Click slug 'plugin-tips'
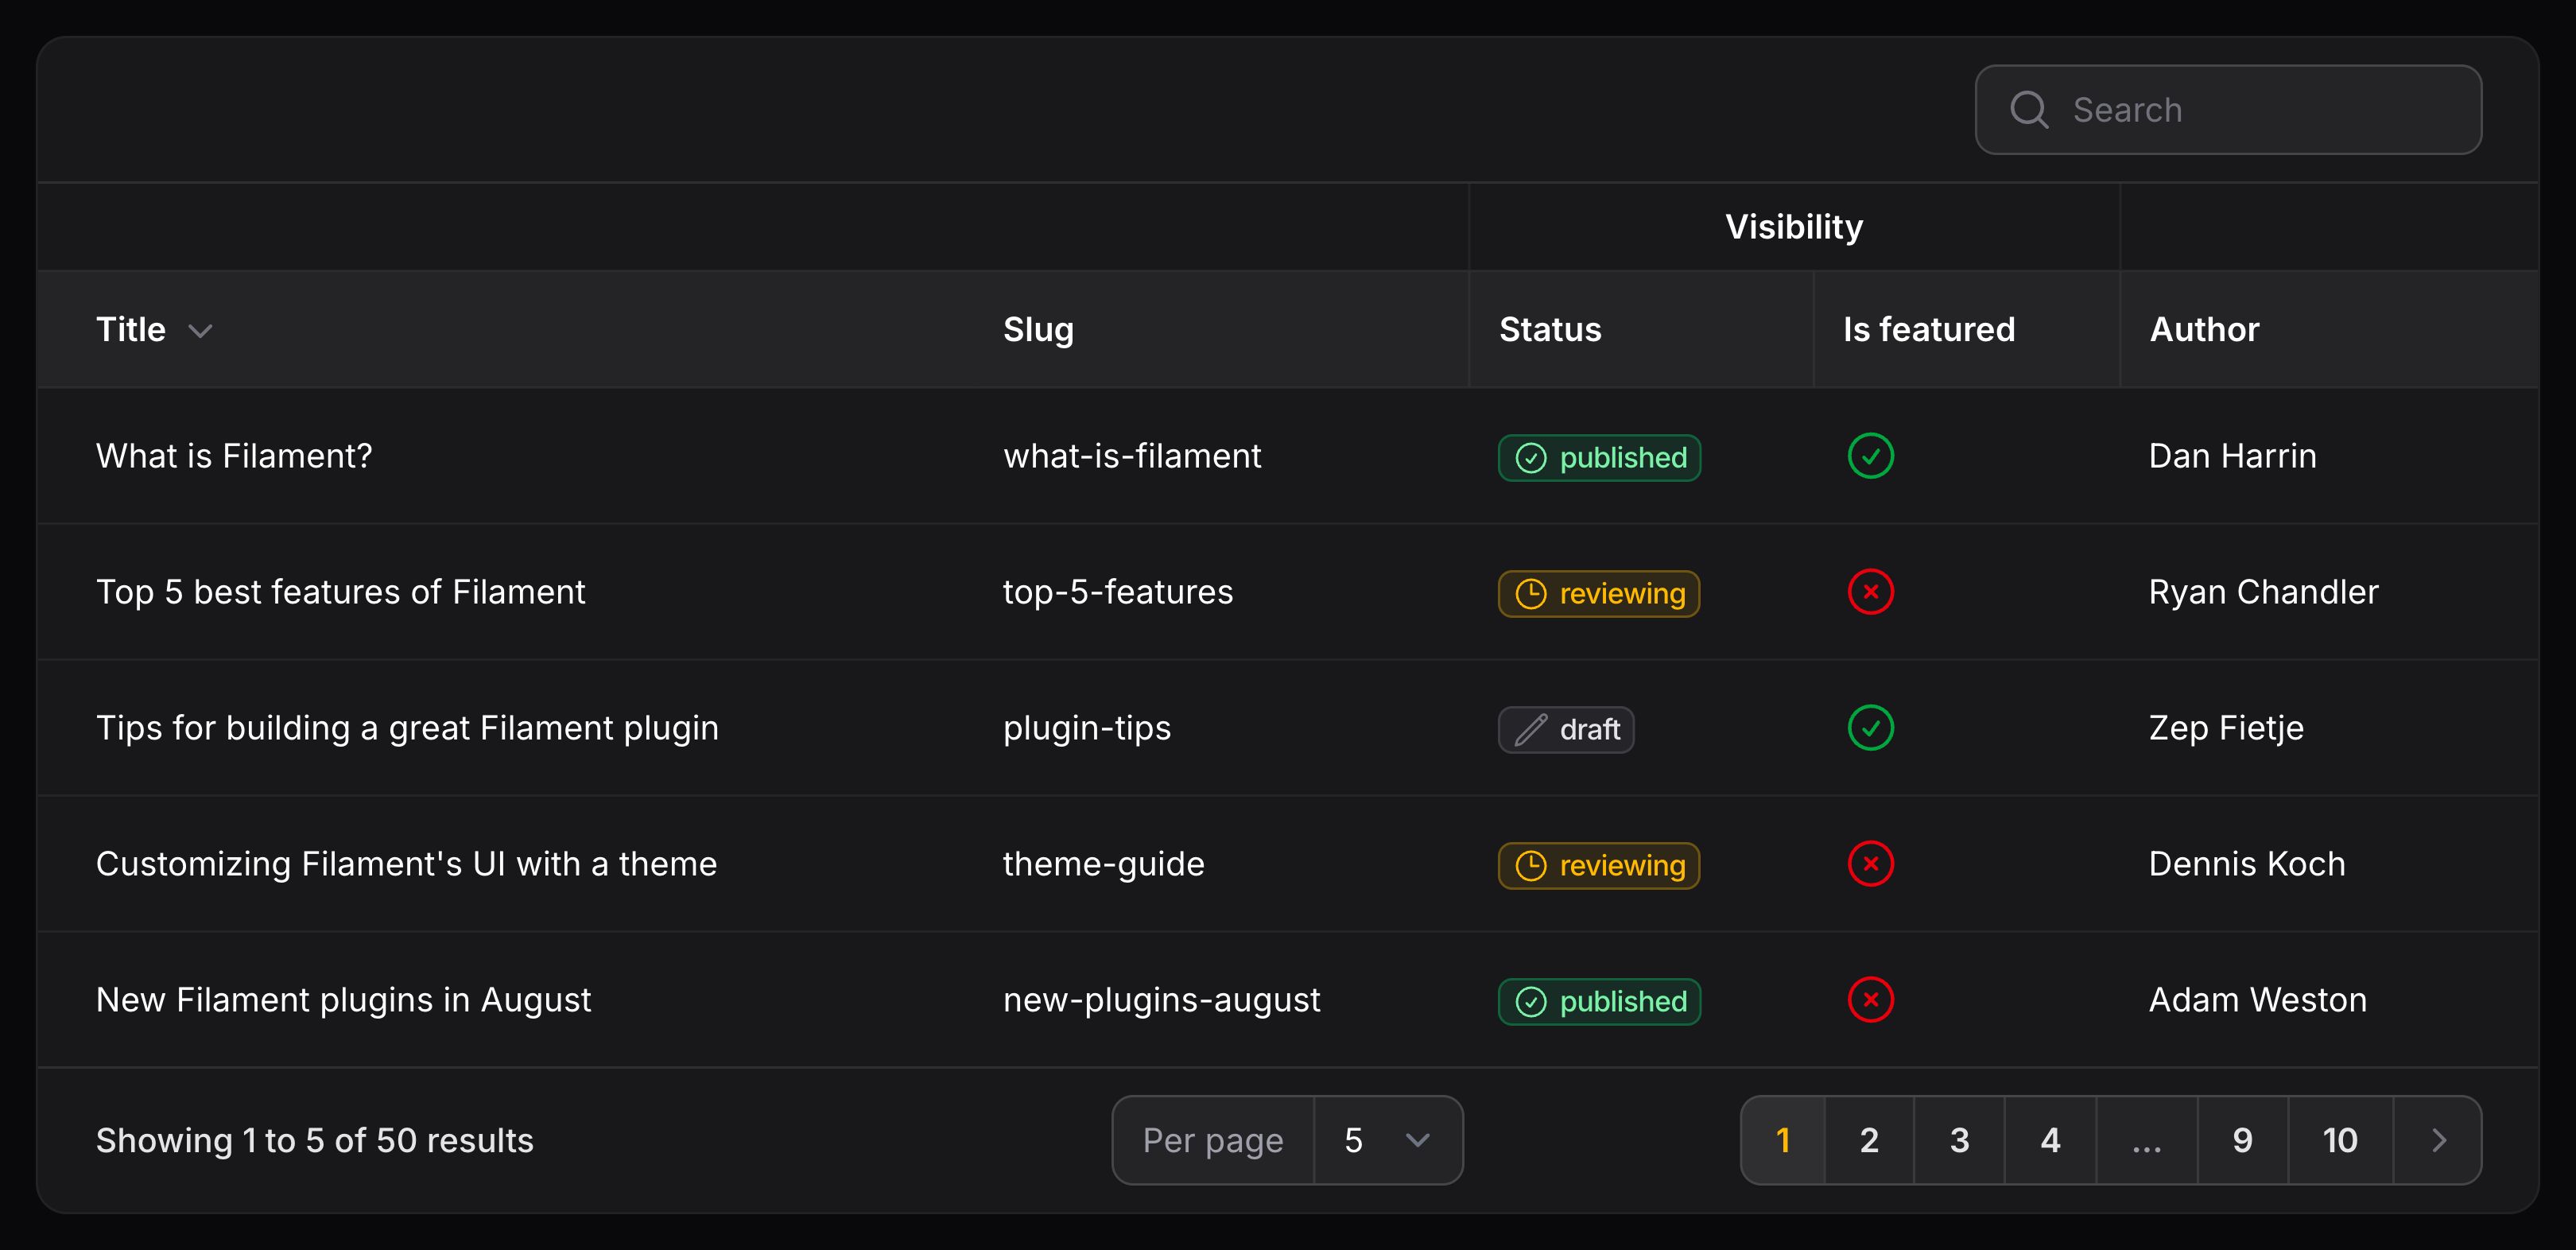2576x1250 pixels. [x=1087, y=728]
